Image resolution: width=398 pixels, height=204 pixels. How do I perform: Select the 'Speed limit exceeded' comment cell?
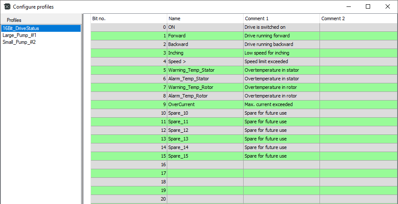click(281, 61)
